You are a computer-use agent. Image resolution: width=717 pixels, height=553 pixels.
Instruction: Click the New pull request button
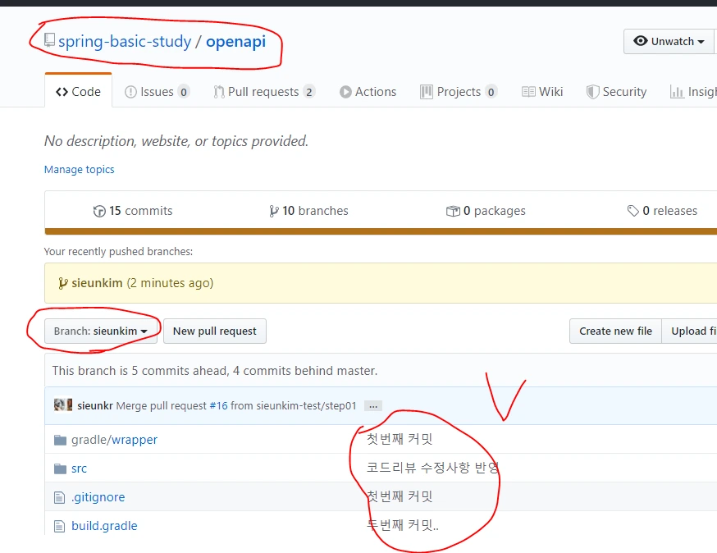(x=214, y=331)
